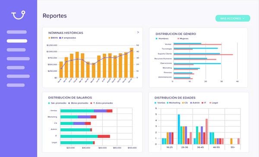The height and width of the screenshot is (157, 259).
Task: Click the DISTRIBUCIÓN DE GÉNERO chart title
Action: [x=176, y=34]
